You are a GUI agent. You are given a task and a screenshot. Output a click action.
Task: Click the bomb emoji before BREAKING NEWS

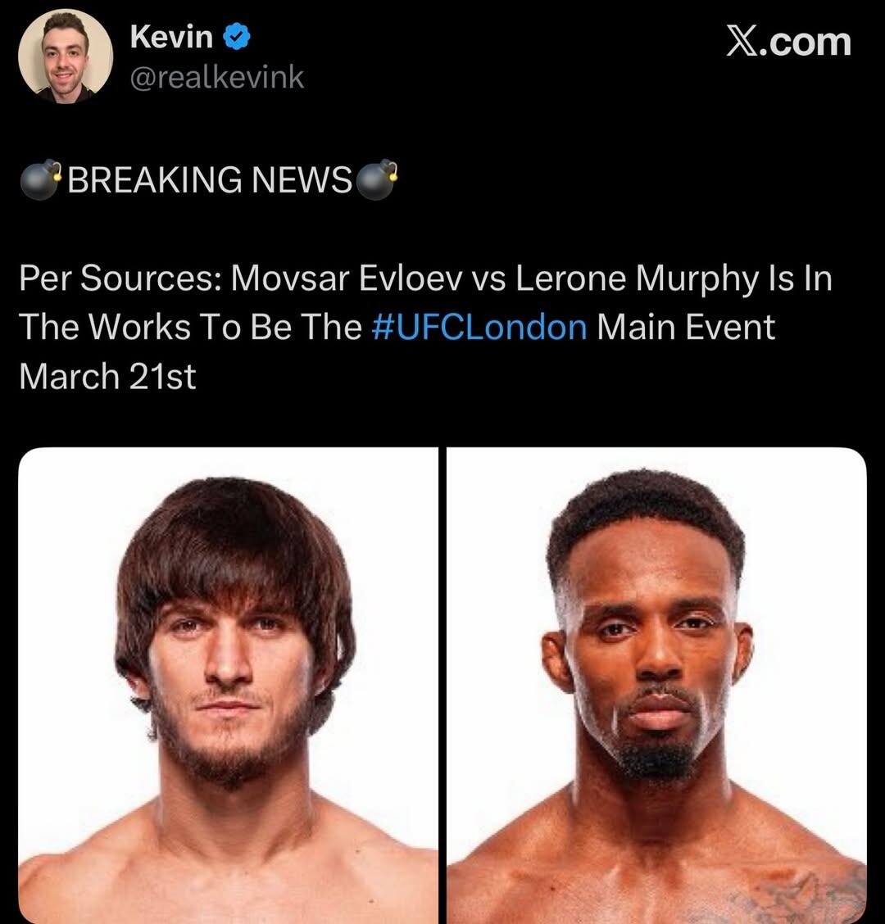(41, 179)
